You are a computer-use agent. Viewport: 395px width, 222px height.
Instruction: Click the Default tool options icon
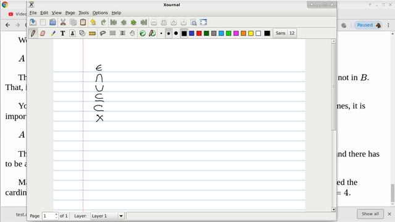click(x=143, y=33)
